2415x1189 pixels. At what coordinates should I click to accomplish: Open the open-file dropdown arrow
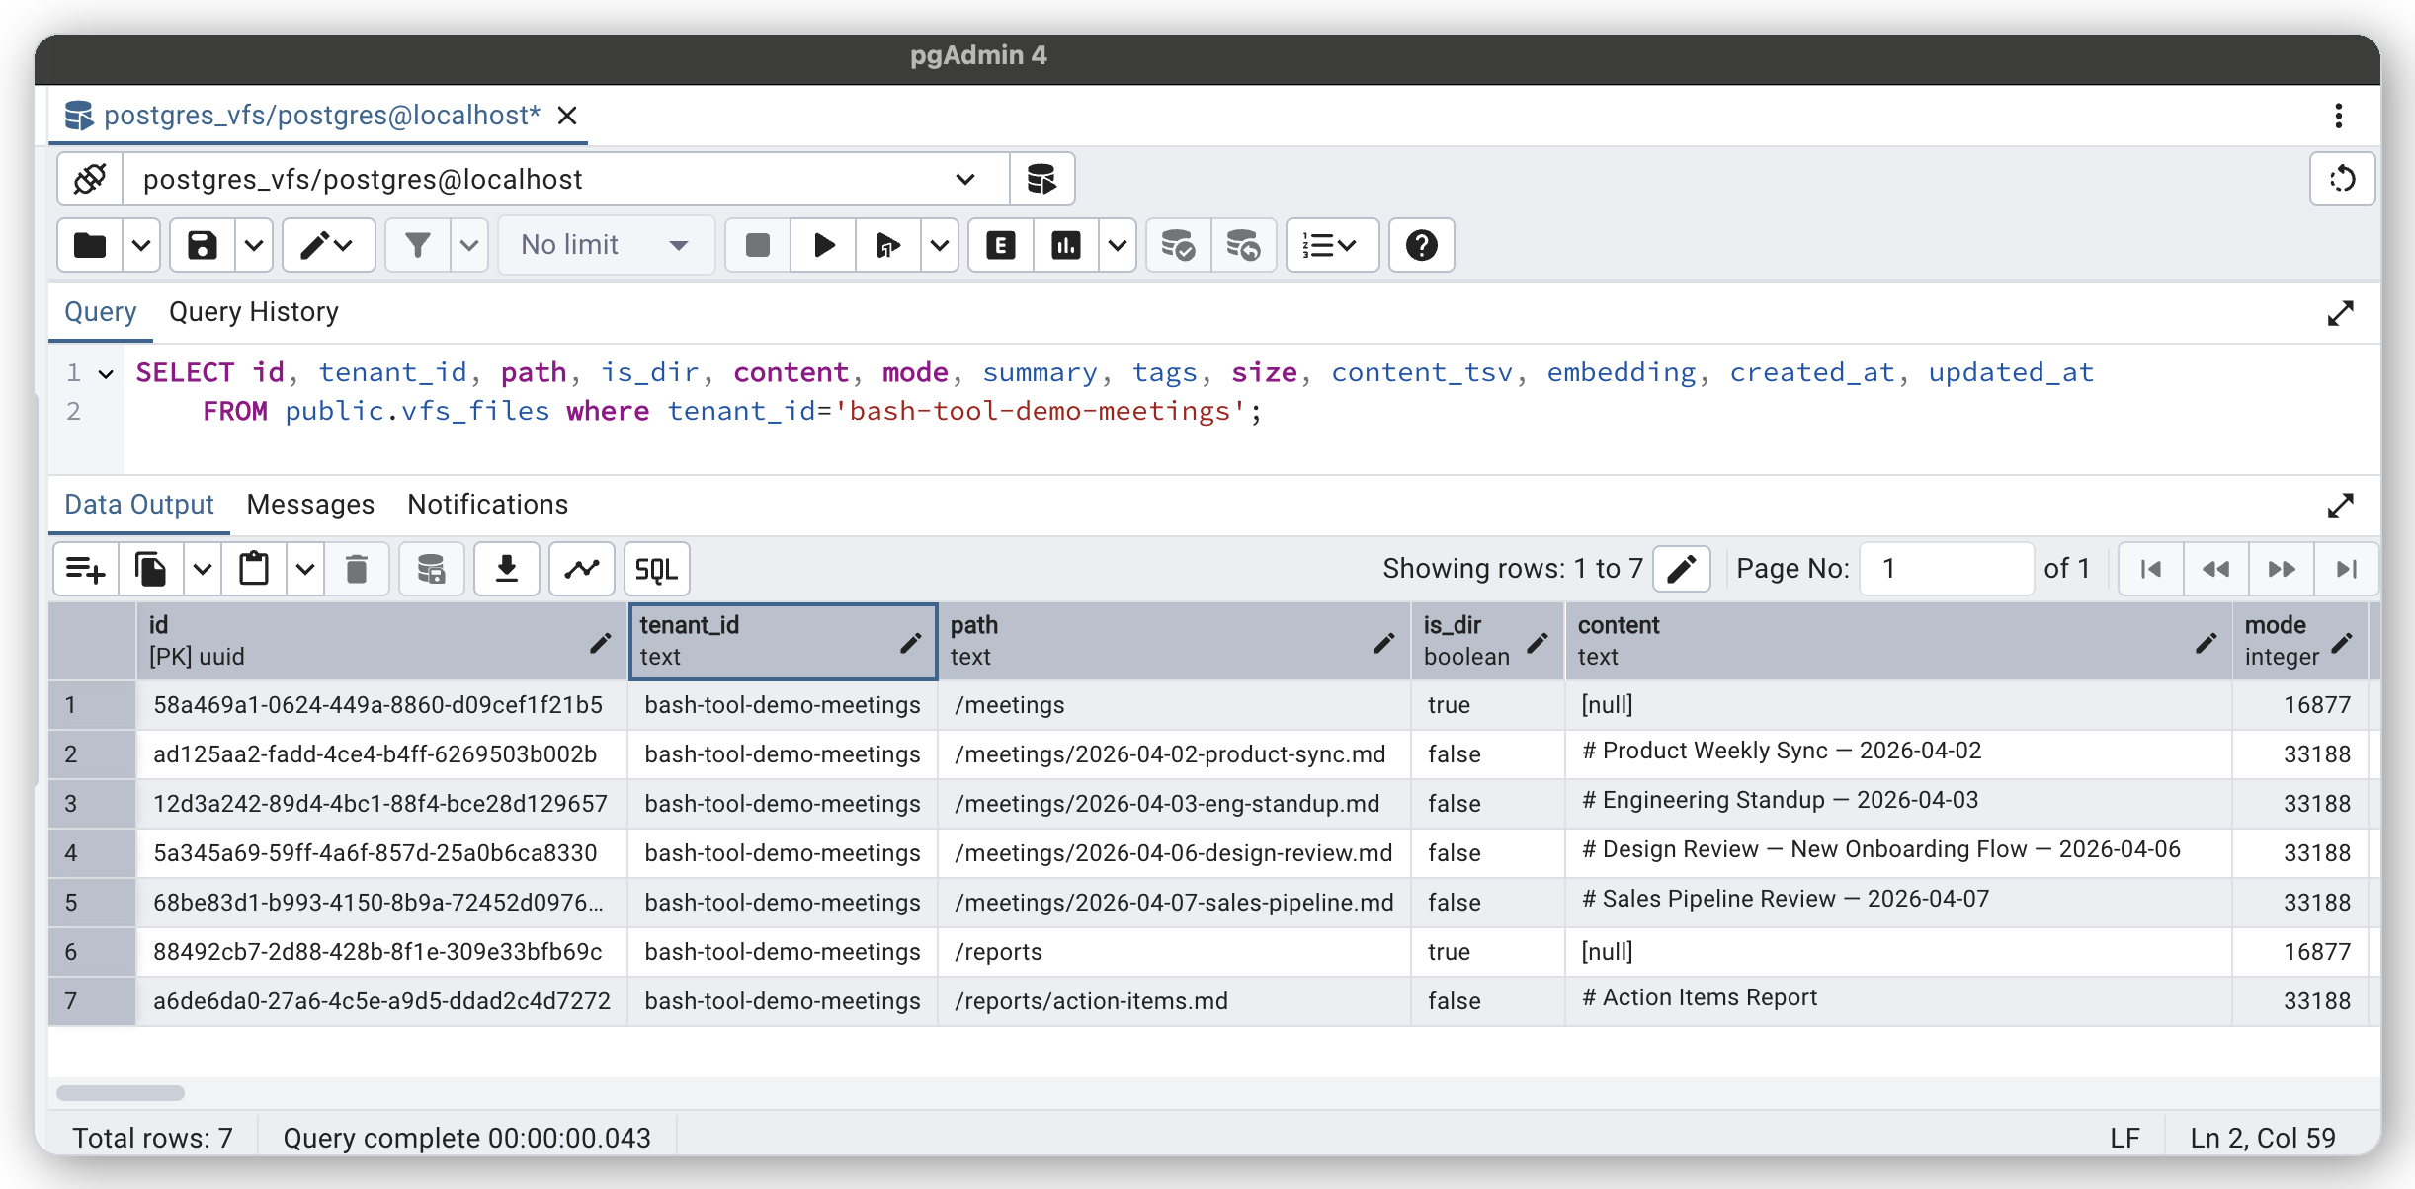(140, 245)
